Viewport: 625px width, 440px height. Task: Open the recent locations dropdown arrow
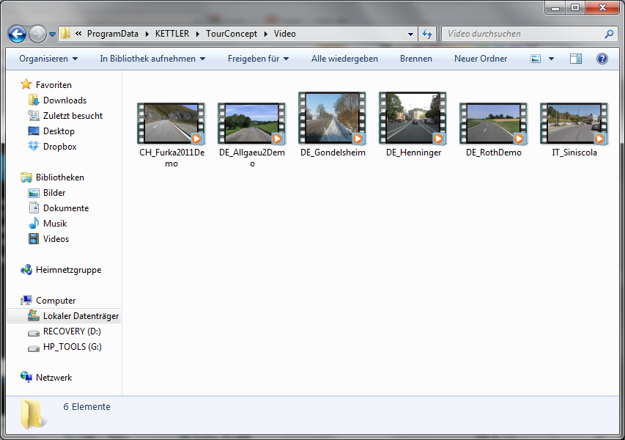(52, 34)
